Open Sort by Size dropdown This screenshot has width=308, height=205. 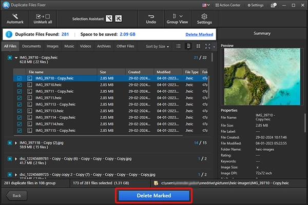(157, 47)
